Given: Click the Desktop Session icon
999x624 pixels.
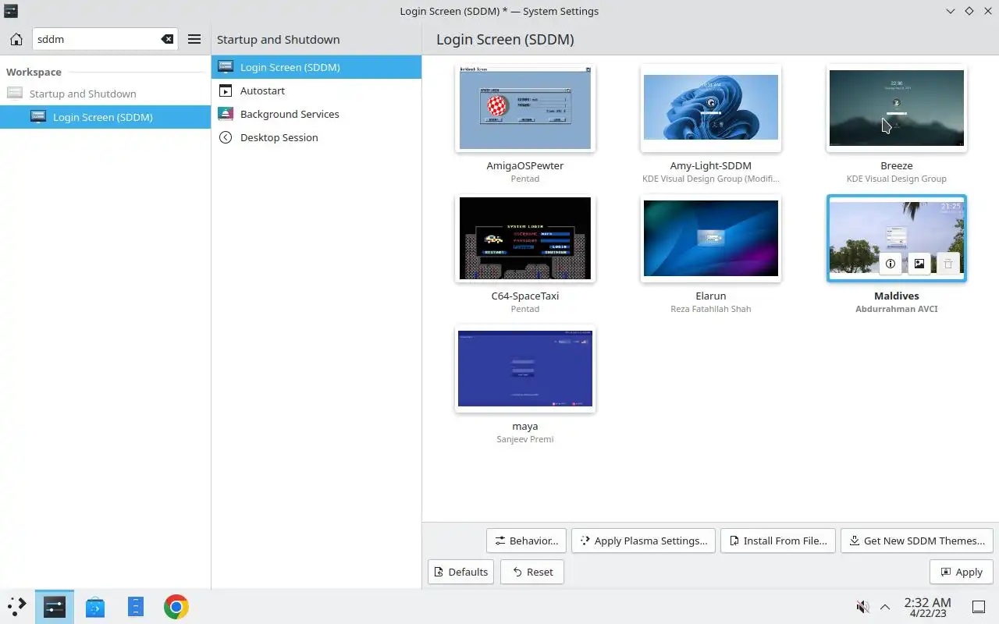Looking at the screenshot, I should pyautogui.click(x=226, y=137).
